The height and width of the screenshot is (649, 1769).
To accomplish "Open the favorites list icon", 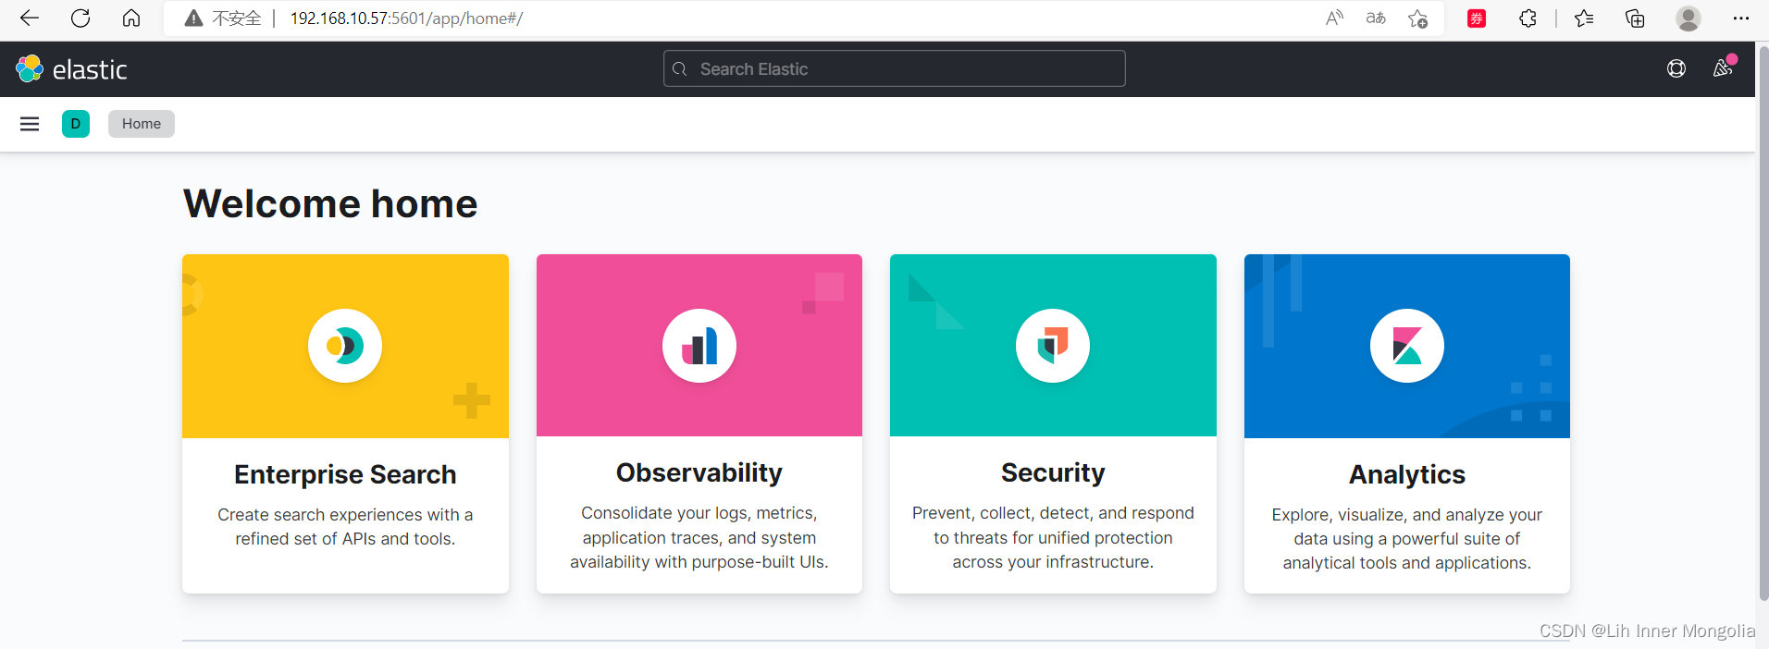I will [x=1584, y=18].
